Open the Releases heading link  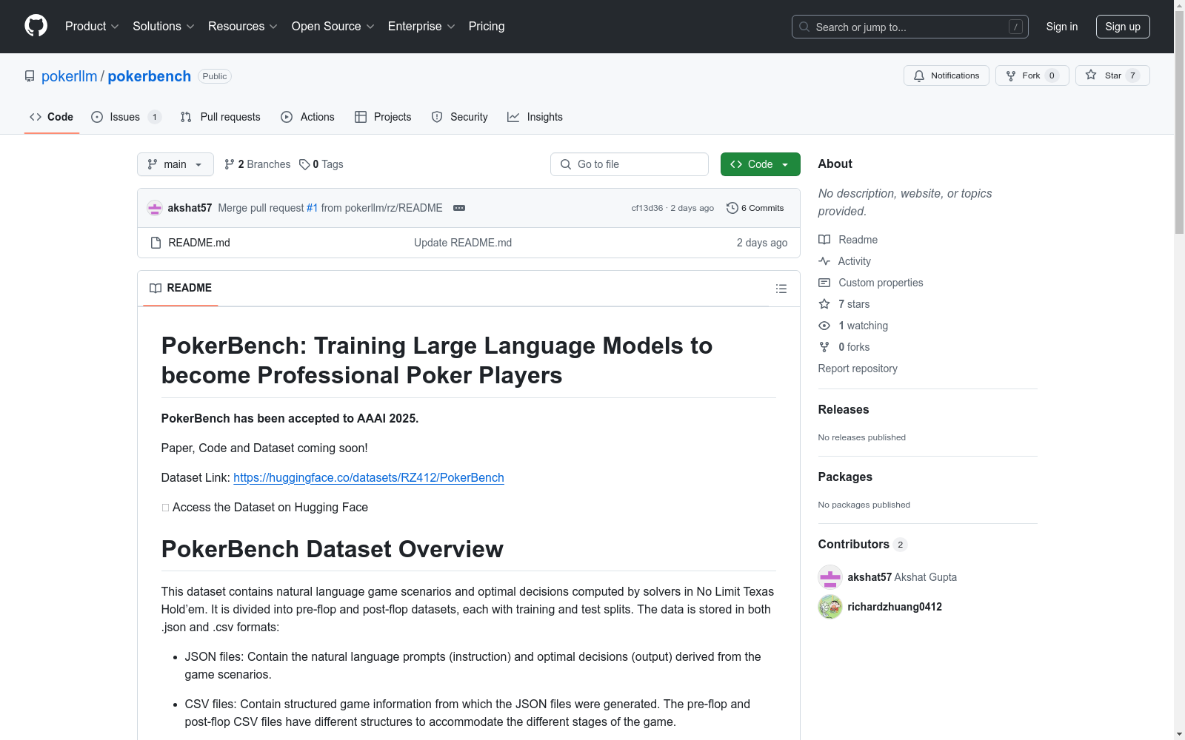844,409
